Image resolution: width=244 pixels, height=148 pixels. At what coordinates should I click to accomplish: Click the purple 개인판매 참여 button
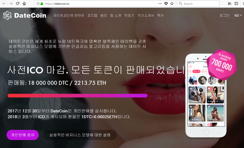click(x=23, y=135)
